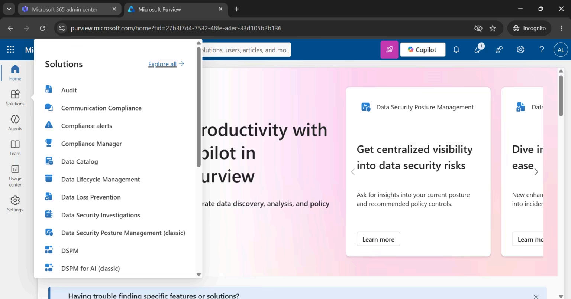571x299 pixels.
Task: Close the Microsoft 365 admin center tab
Action: [114, 9]
